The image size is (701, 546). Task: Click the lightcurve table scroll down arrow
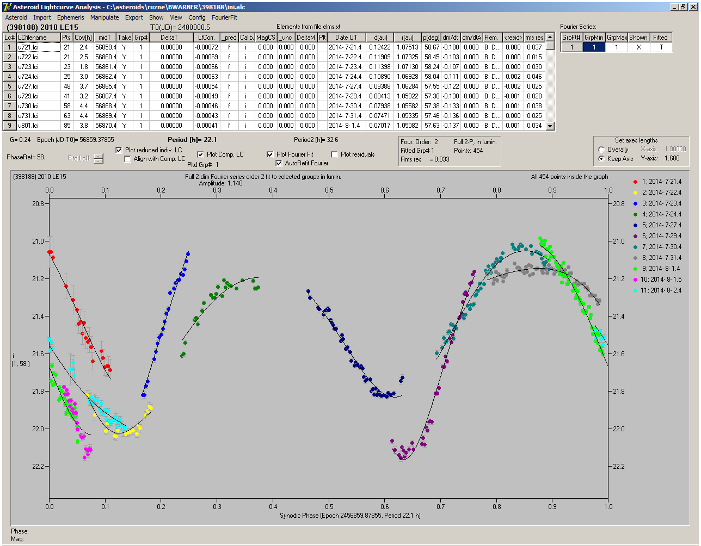(550, 126)
